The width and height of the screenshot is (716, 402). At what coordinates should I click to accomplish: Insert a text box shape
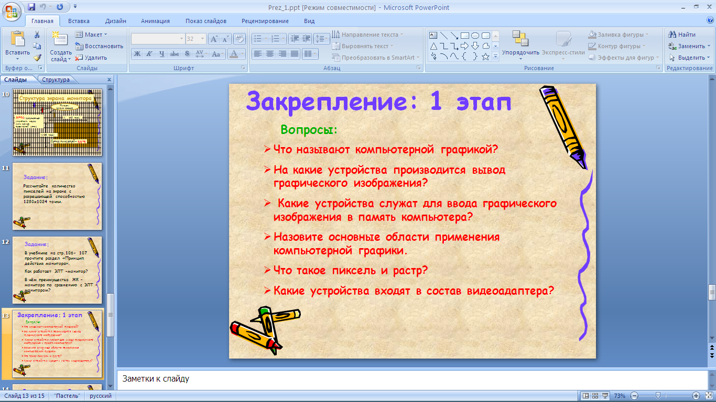433,35
